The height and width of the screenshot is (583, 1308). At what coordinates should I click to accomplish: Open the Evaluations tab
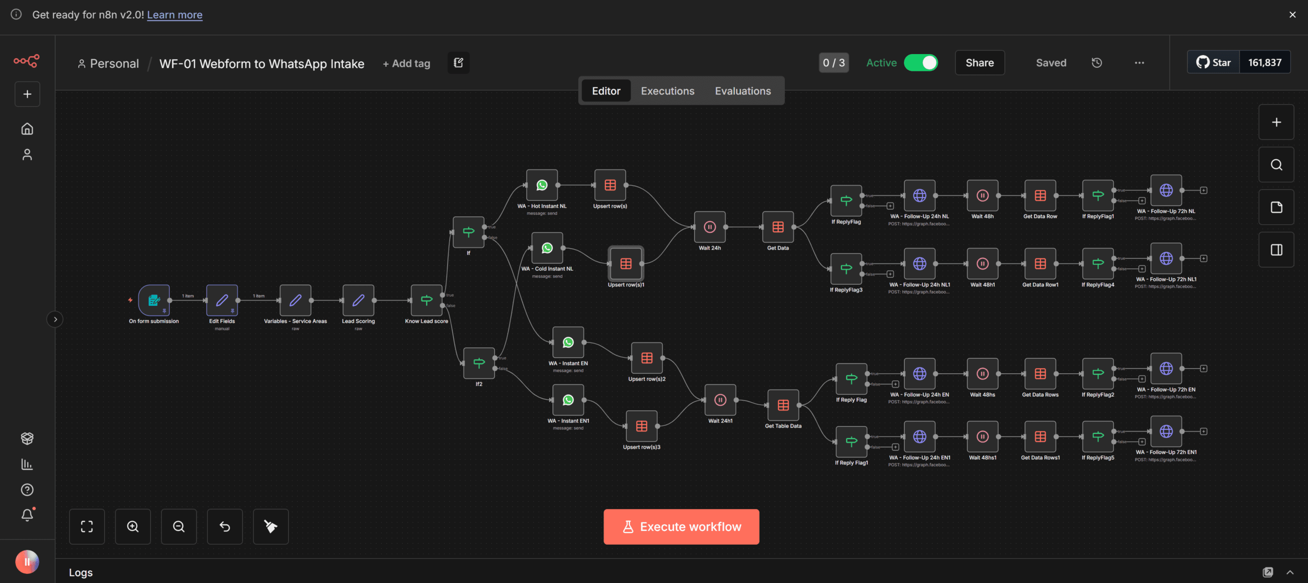point(743,90)
